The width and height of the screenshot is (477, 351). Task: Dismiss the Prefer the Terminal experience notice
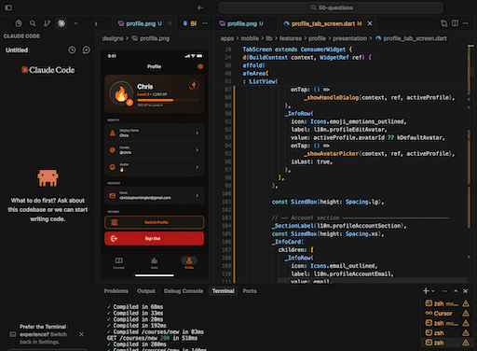point(81,334)
